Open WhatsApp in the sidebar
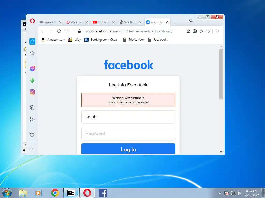The width and height of the screenshot is (265, 198). click(x=32, y=80)
